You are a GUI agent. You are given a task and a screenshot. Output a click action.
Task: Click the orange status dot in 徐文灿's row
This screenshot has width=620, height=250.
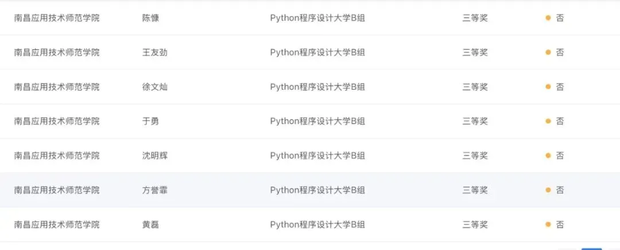click(548, 87)
